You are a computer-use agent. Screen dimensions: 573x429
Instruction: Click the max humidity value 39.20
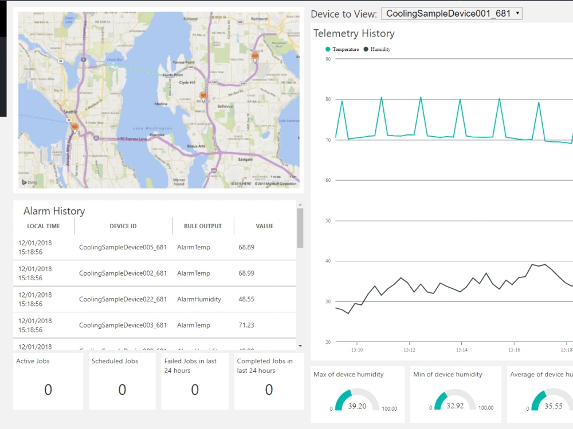coord(357,406)
